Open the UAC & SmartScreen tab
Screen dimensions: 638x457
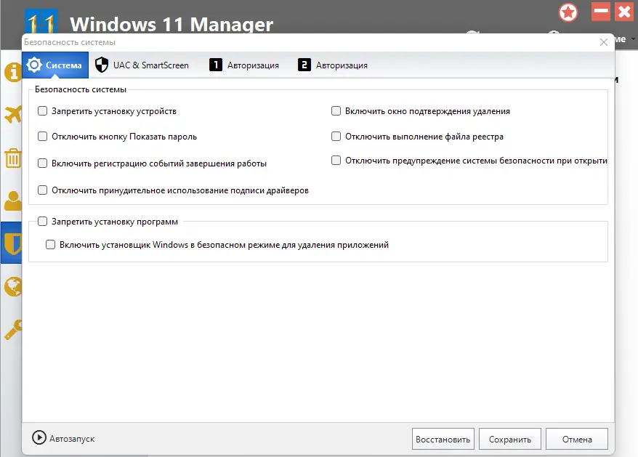(142, 65)
